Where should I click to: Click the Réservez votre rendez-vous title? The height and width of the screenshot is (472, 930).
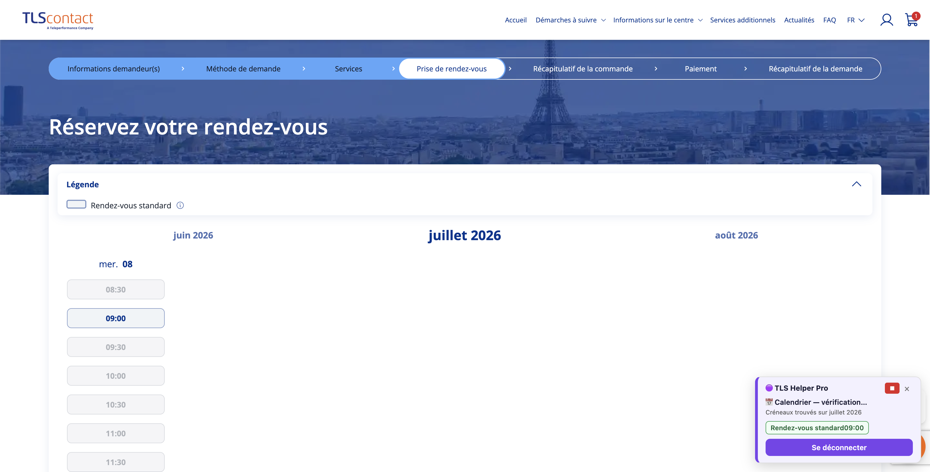(x=188, y=127)
